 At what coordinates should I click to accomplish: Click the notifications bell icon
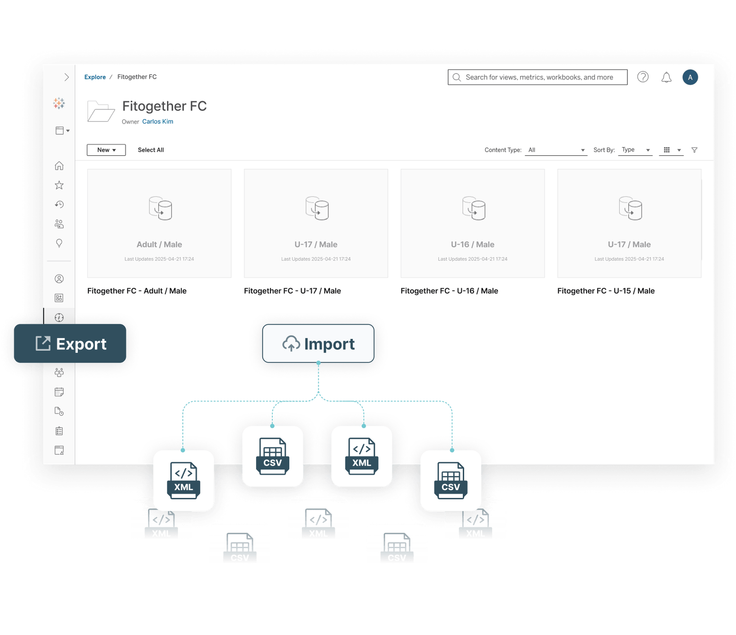coord(667,77)
